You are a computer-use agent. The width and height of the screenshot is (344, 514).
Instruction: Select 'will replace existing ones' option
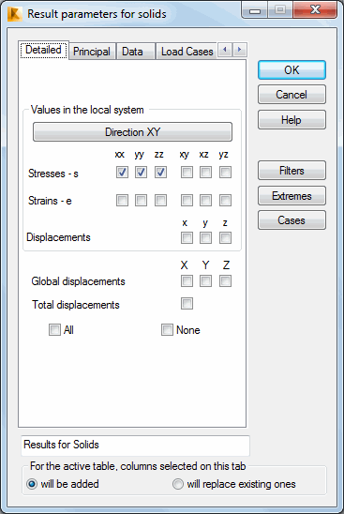point(178,484)
